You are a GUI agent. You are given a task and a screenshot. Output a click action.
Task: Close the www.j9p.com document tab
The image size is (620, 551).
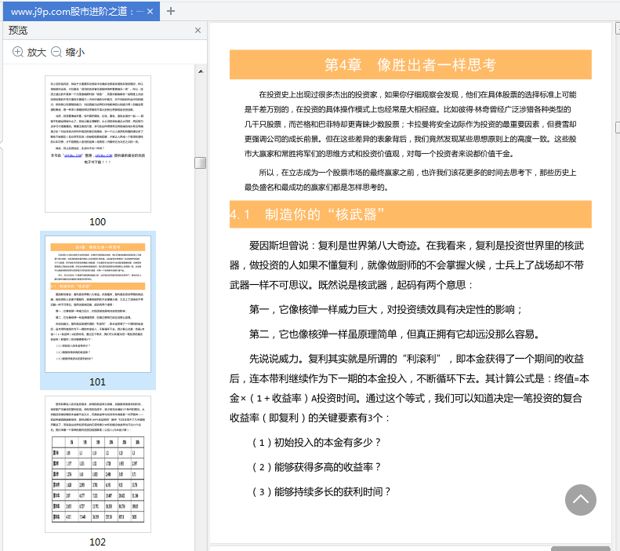150,12
